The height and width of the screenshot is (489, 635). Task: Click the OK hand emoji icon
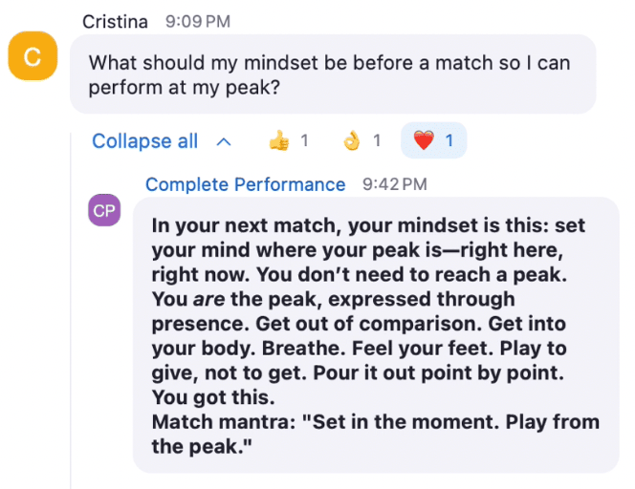pyautogui.click(x=352, y=140)
